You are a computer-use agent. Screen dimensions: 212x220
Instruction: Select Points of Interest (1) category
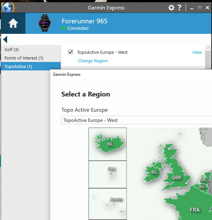pyautogui.click(x=31, y=58)
